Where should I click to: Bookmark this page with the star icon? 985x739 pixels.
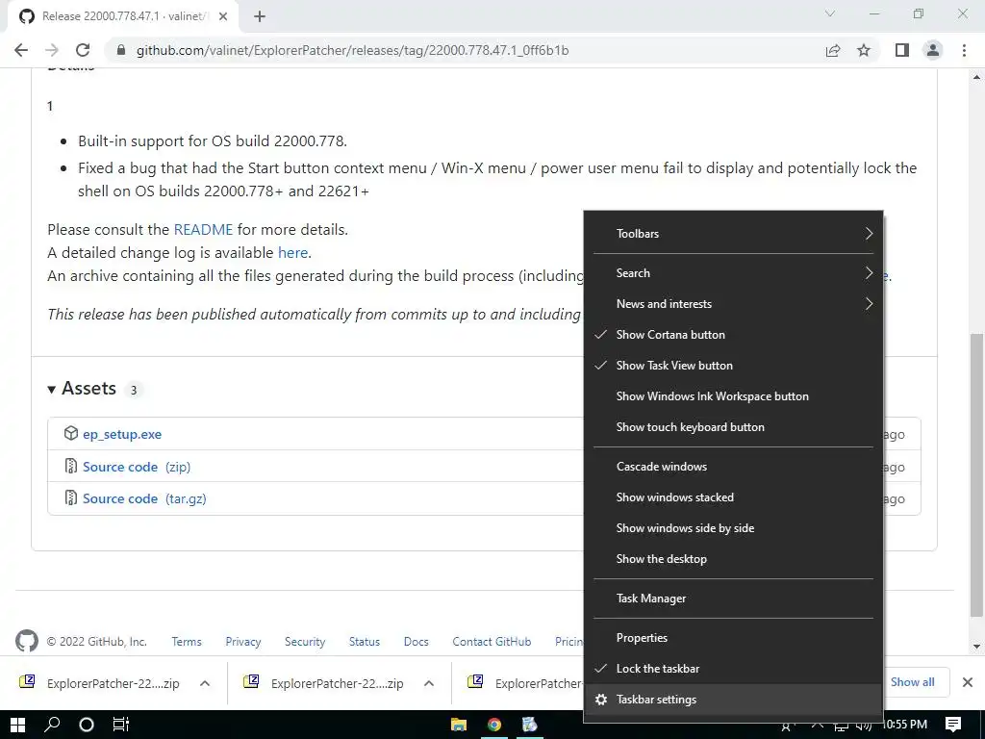tap(864, 50)
